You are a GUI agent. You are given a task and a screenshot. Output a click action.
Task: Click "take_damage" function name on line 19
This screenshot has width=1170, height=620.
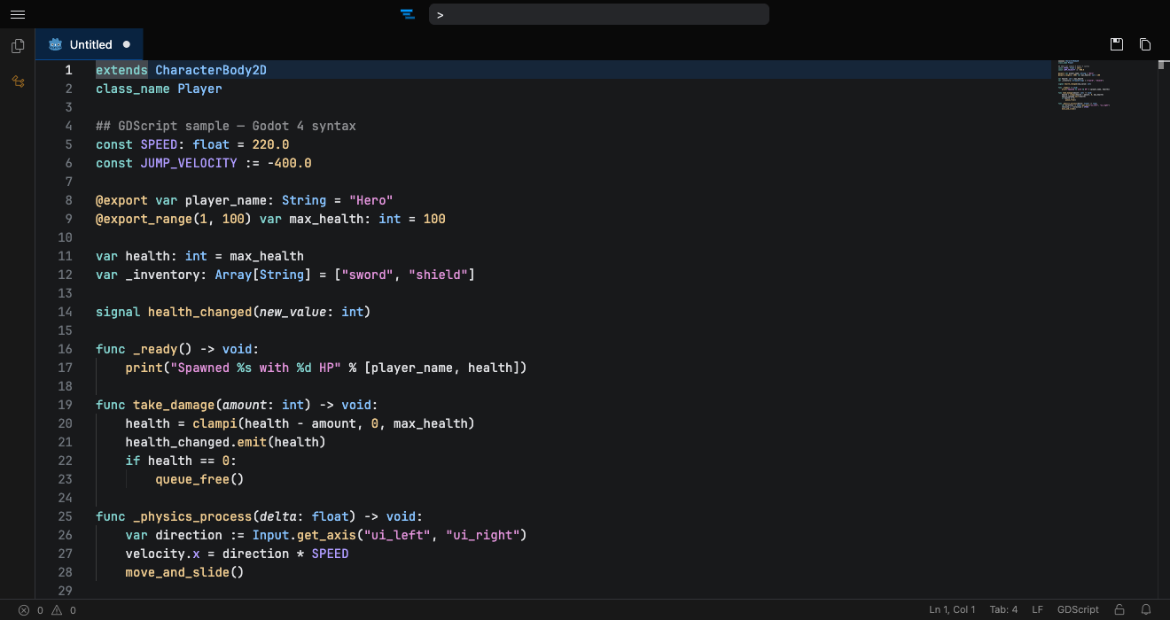tap(174, 405)
